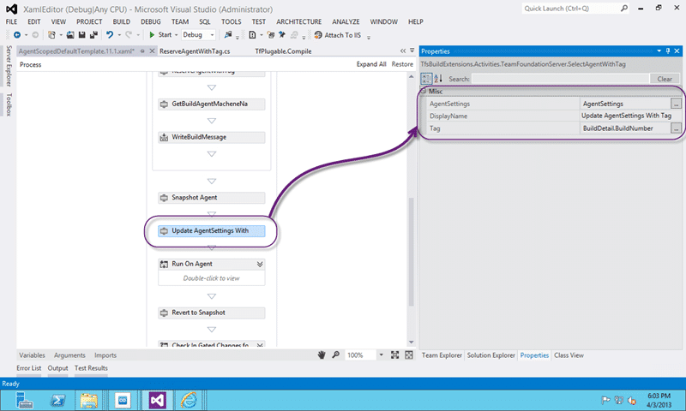Select the Revert to Snapshot activity
Viewport: 686px width, 411px height.
pyautogui.click(x=211, y=313)
